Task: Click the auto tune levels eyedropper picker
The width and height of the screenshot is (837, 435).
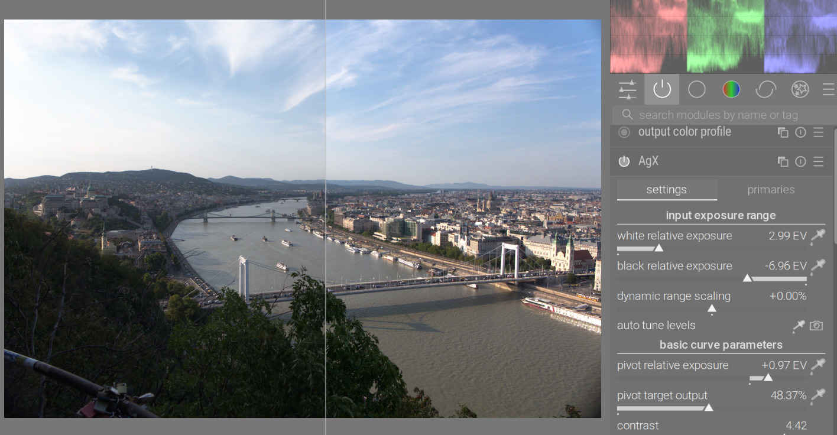Action: click(x=799, y=326)
